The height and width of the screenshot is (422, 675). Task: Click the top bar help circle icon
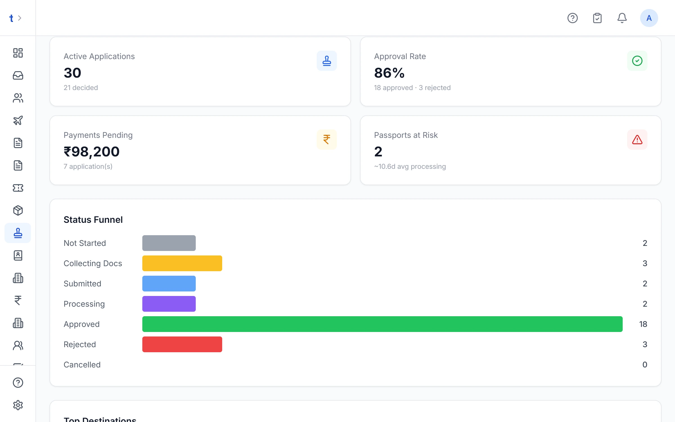click(x=572, y=18)
